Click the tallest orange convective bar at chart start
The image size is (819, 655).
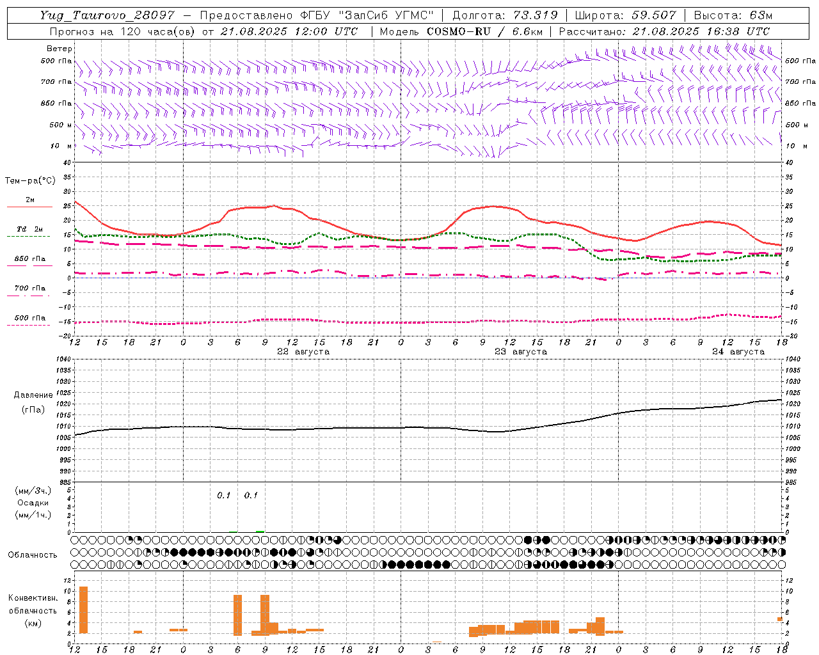coord(83,610)
